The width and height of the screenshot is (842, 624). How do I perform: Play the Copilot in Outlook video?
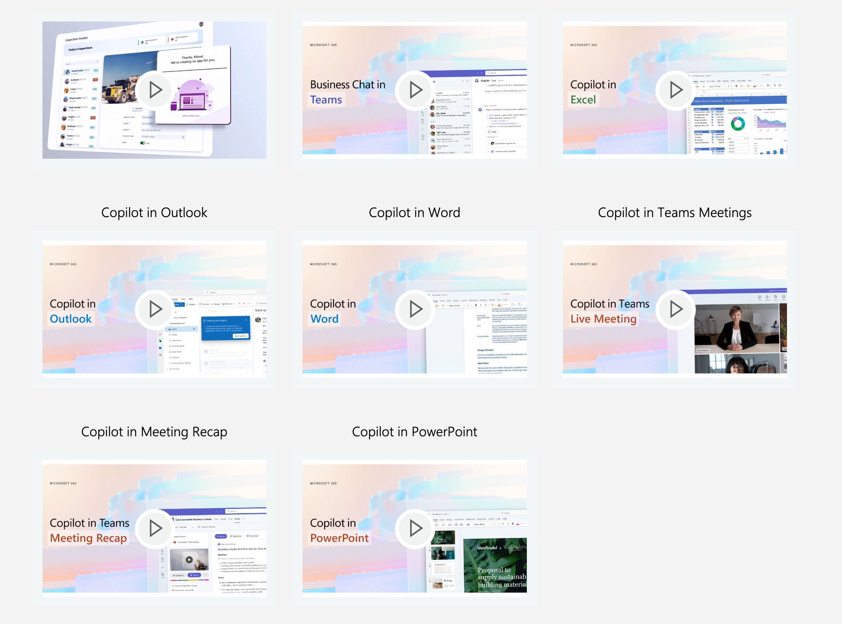pyautogui.click(x=156, y=309)
